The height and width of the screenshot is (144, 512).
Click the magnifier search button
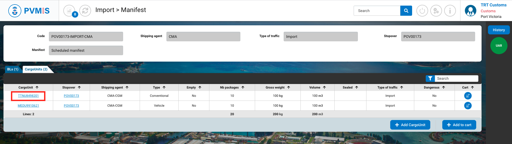click(x=406, y=11)
